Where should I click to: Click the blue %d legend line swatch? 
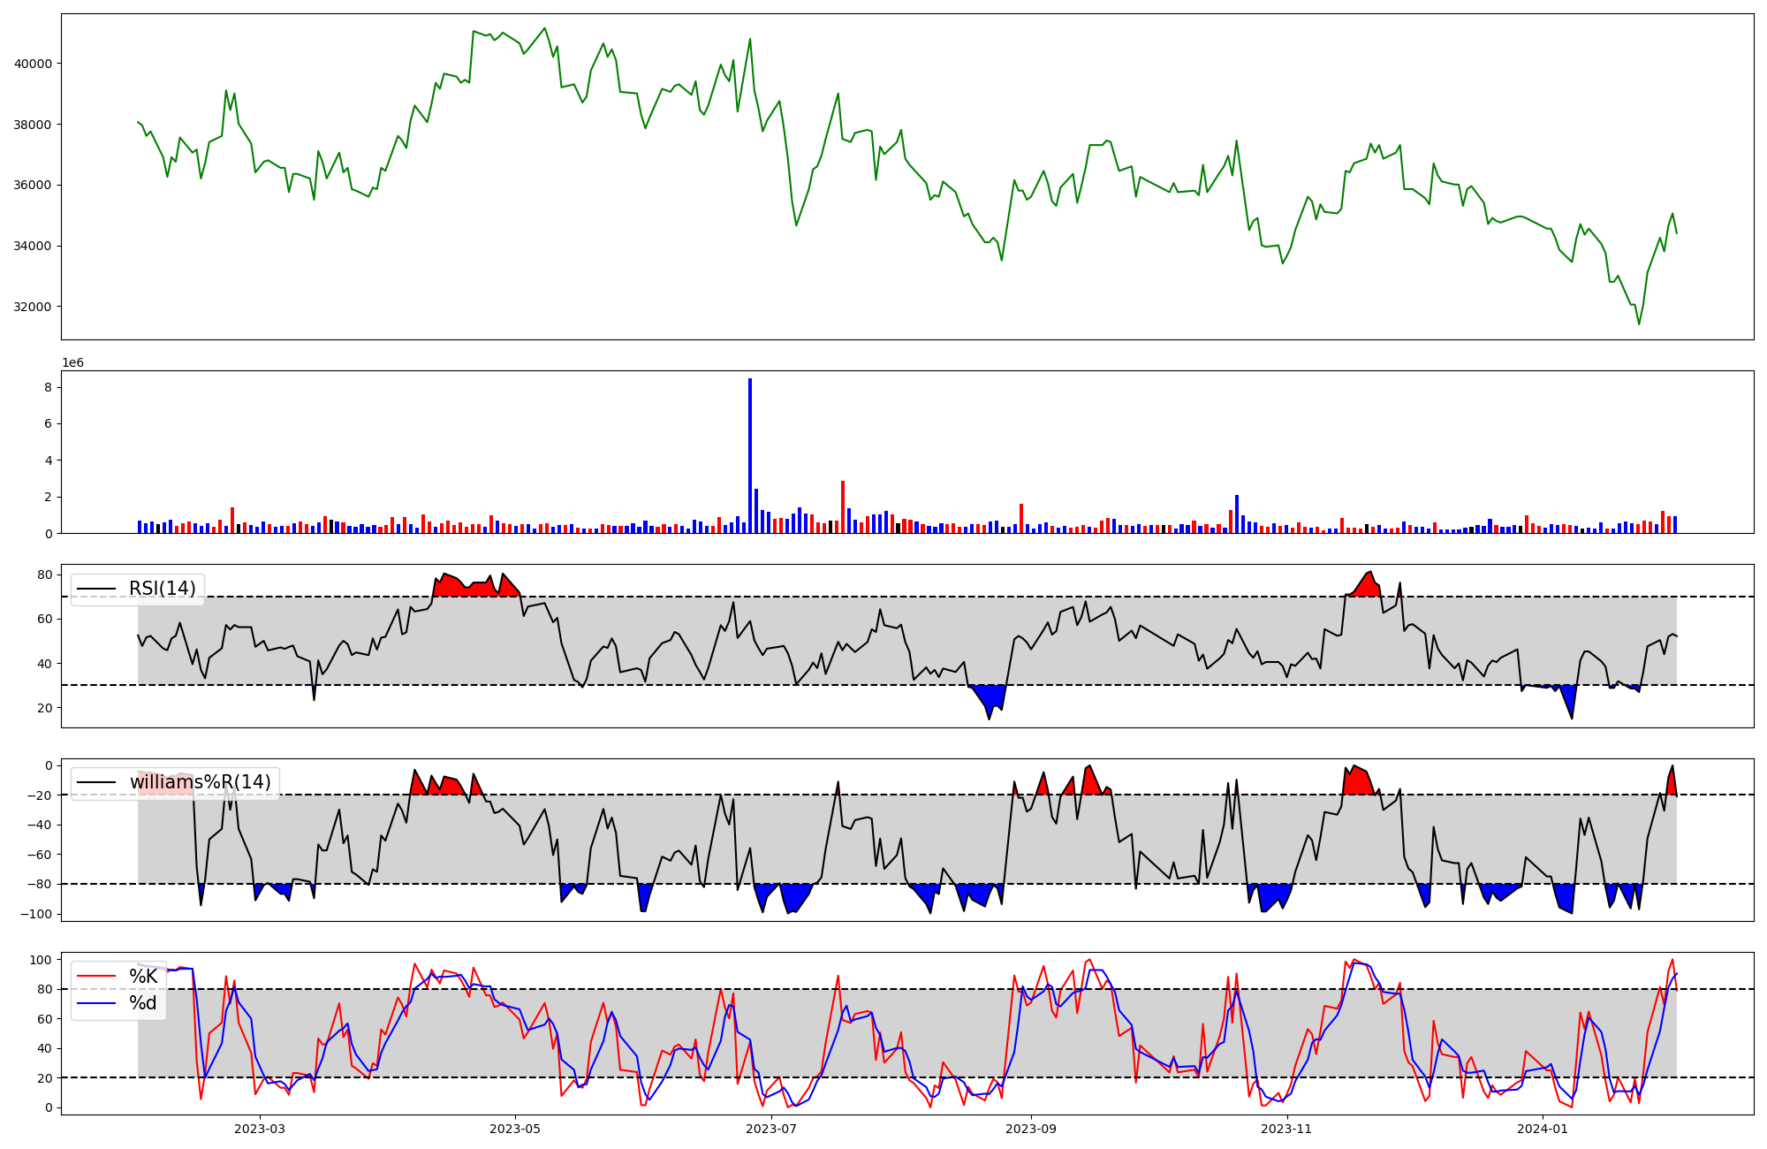click(x=96, y=1003)
